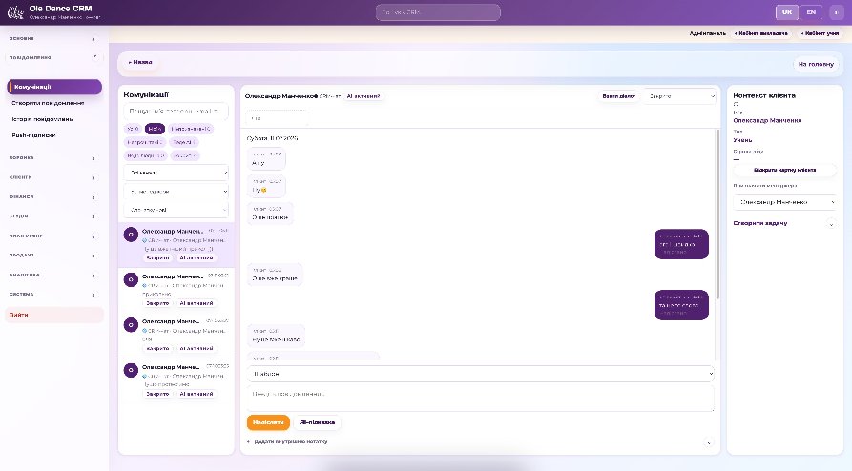Expand the Створити задачу section

(784, 223)
